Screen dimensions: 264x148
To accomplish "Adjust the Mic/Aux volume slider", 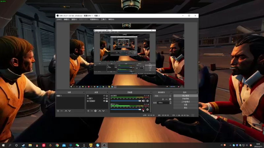I will [x=126, y=110].
